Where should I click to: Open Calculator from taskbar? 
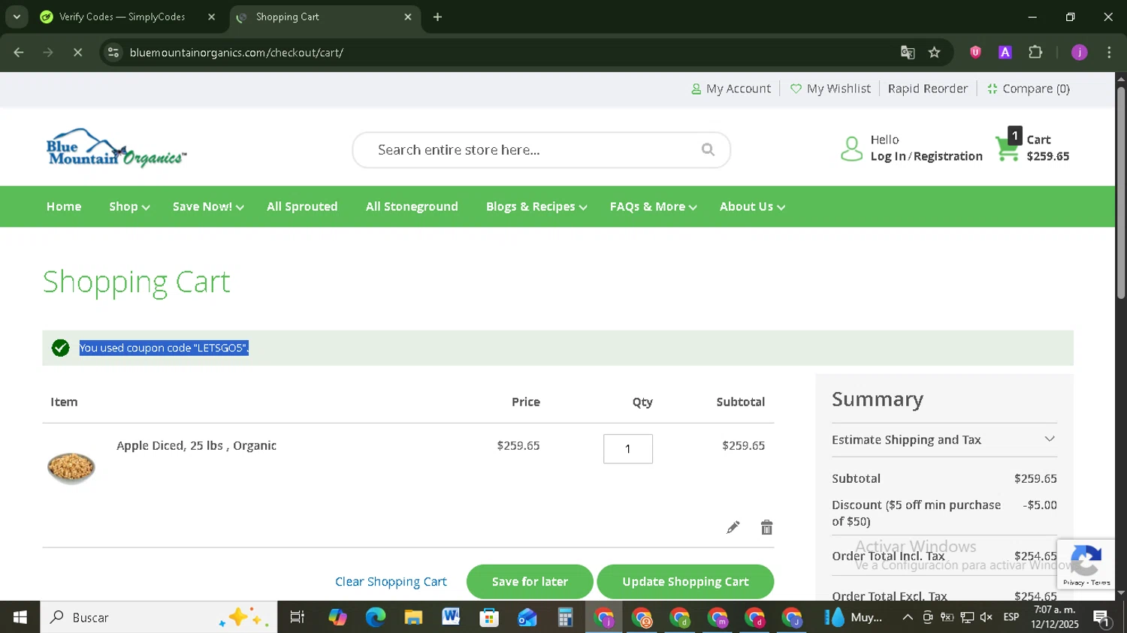coord(565,617)
